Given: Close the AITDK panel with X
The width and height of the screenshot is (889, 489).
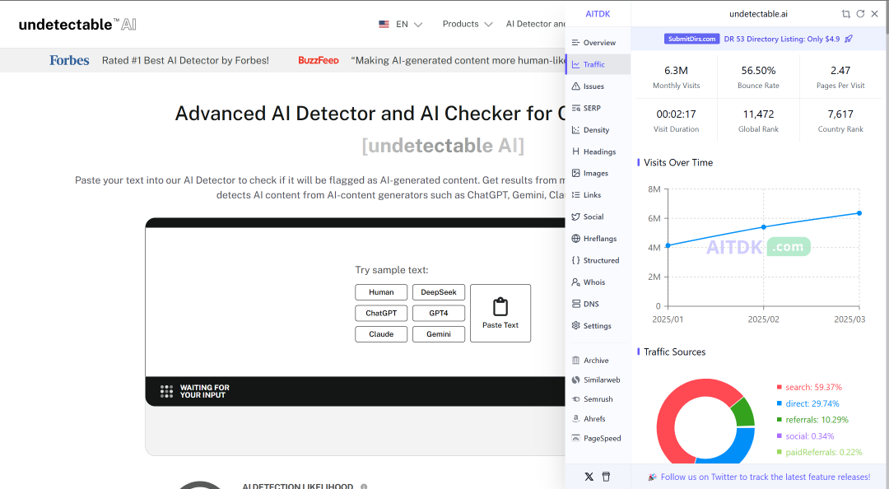Looking at the screenshot, I should [x=874, y=14].
